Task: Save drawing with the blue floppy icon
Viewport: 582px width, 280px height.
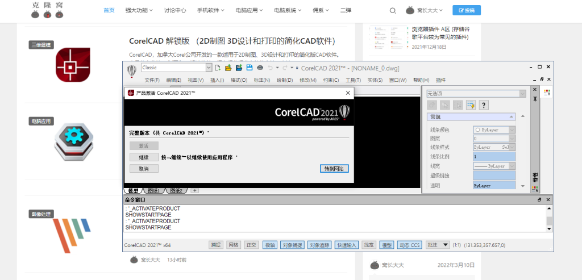Action: [250, 68]
